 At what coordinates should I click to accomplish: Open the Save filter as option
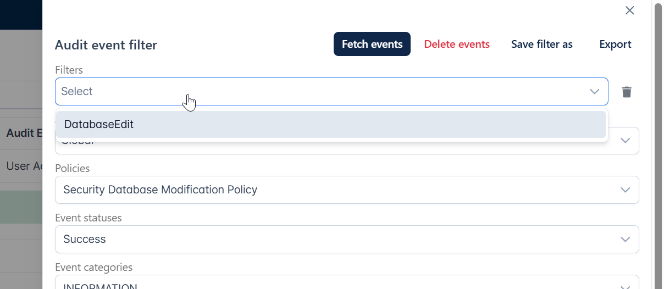coord(542,44)
